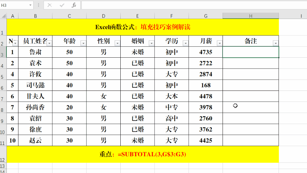Click the 女 gender cell for 甘夫人
Image resolution: width=307 pixels, height=173 pixels.
coord(104,96)
